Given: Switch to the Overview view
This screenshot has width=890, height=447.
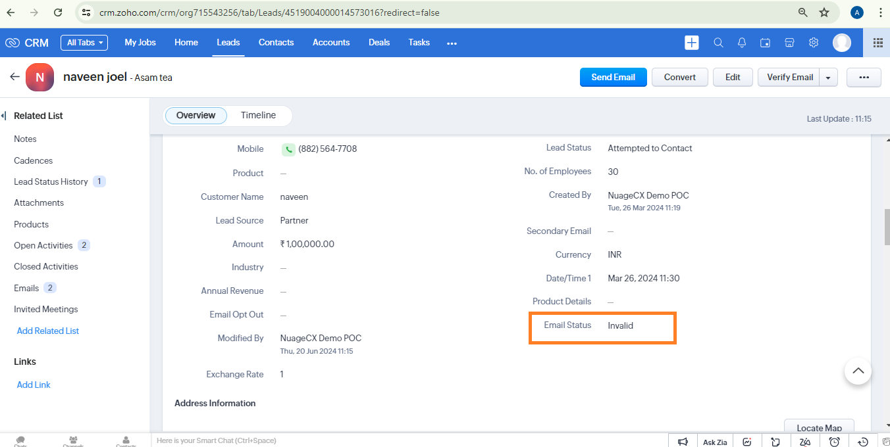Looking at the screenshot, I should point(196,116).
